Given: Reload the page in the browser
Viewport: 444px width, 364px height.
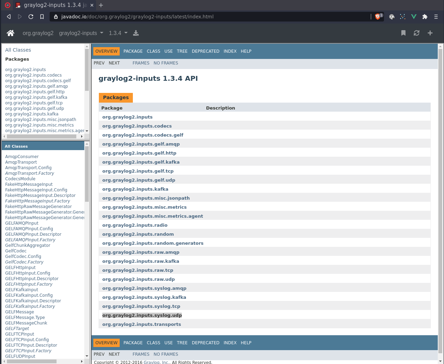Looking at the screenshot, I should (31, 17).
